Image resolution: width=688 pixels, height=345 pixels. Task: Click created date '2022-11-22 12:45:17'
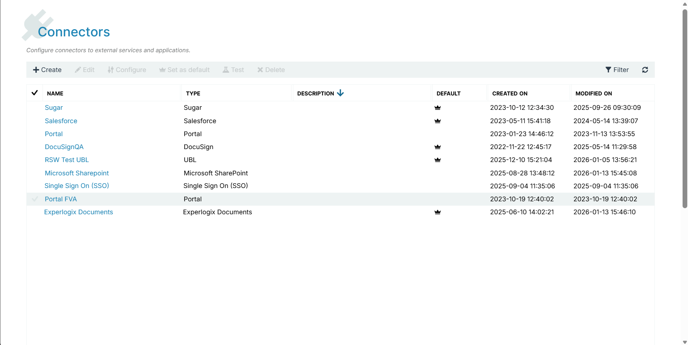click(521, 147)
